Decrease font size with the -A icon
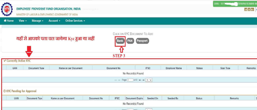 tap(246, 10)
